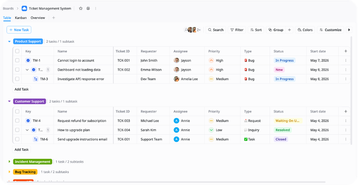Select all tasks in Product Support header checkbox
This screenshot has height=185, width=358.
click(17, 51)
